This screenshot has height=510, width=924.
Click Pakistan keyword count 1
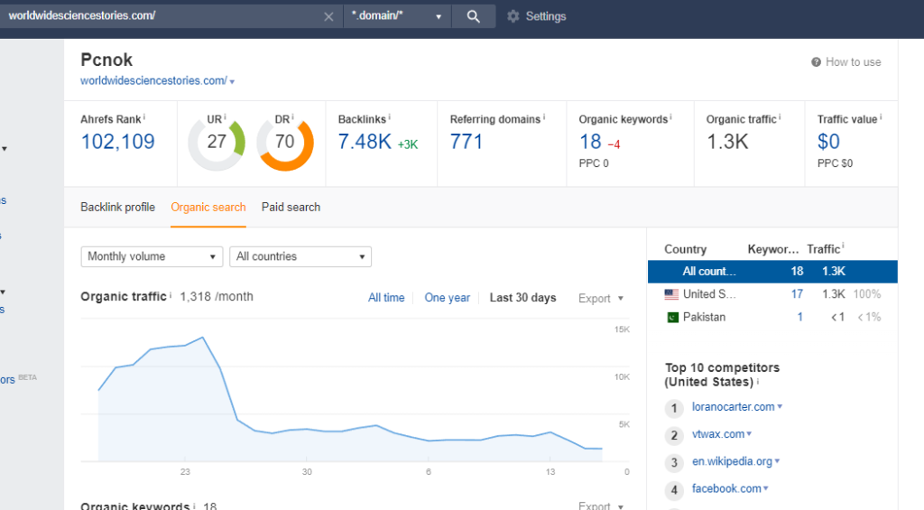coord(799,317)
